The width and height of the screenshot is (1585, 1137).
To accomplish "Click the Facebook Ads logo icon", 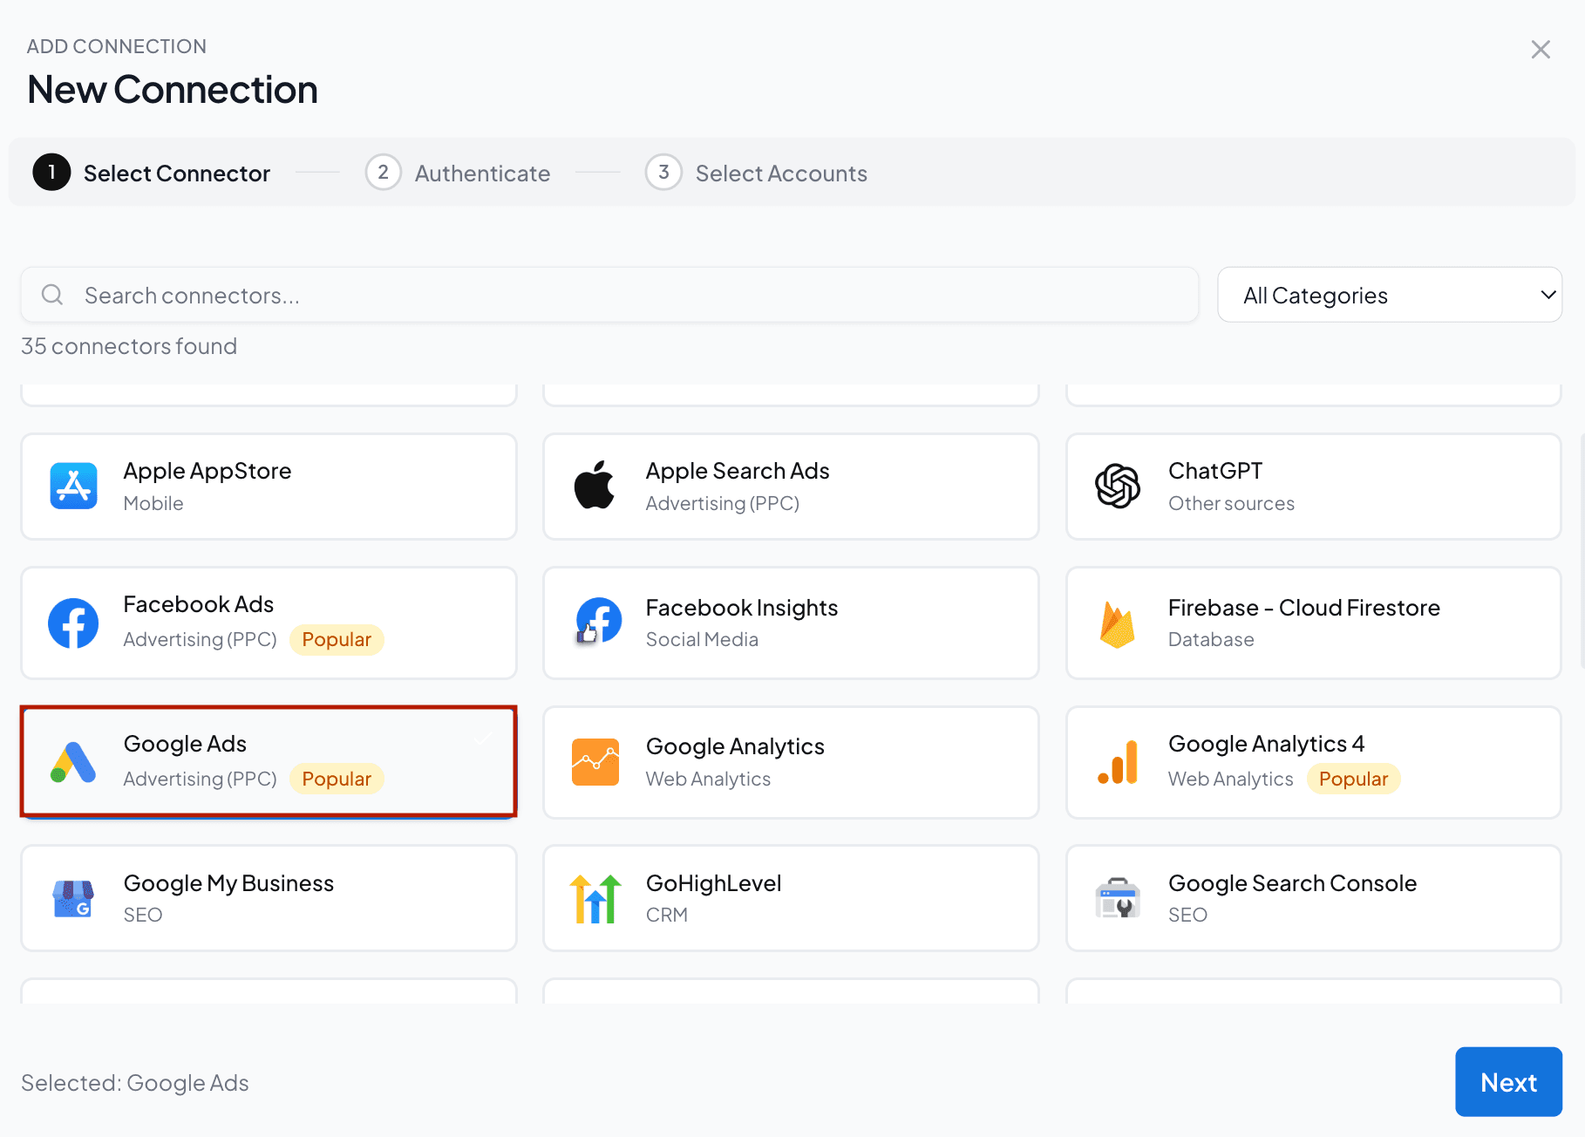I will 73,623.
